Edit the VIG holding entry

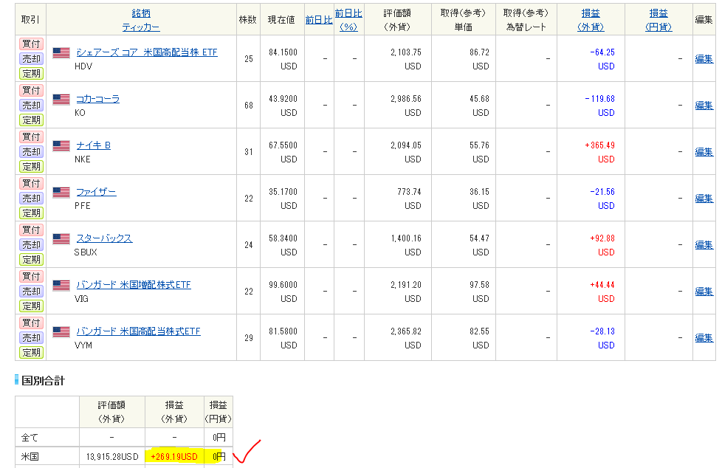(704, 292)
